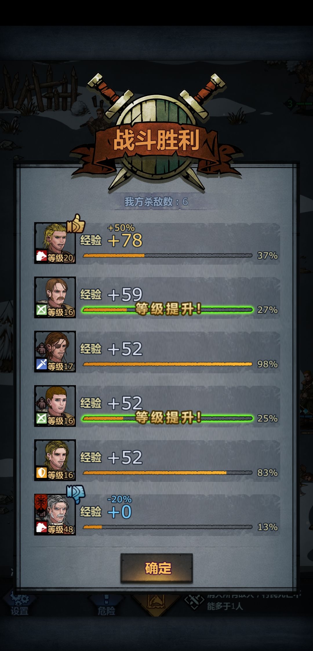Click the armor glove icon on eyepatch hero portrait
Viewport: 313px width, 651px height.
(x=41, y=350)
